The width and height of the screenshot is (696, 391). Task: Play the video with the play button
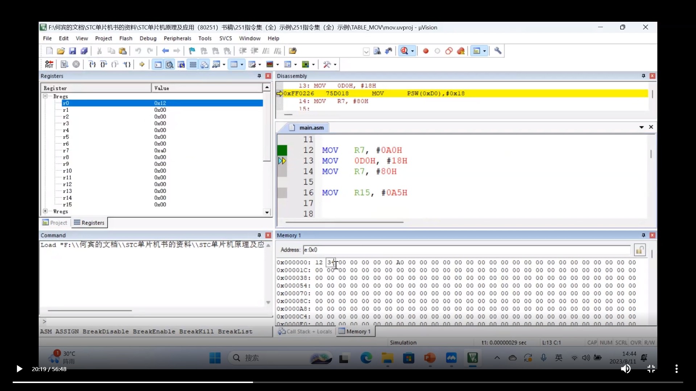point(19,369)
